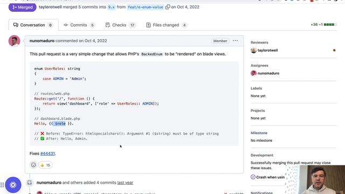This screenshot has height=194, width=345.
Task: Open the comment options three-dot menu
Action: click(235, 41)
